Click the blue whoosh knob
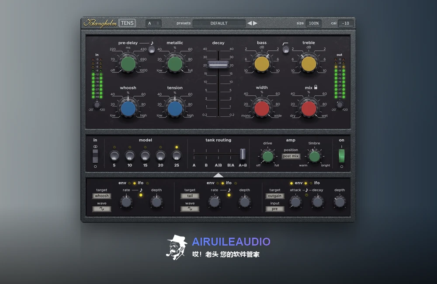437x284 pixels. click(x=128, y=109)
